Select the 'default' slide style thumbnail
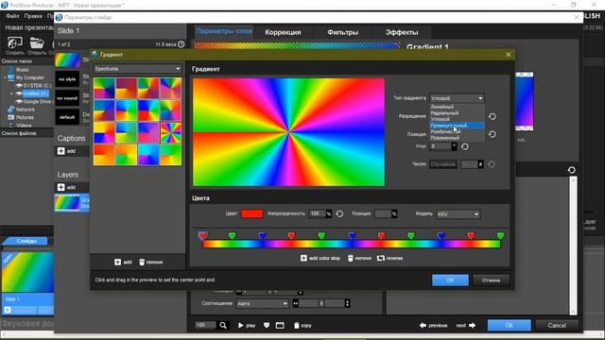 pyautogui.click(x=67, y=117)
